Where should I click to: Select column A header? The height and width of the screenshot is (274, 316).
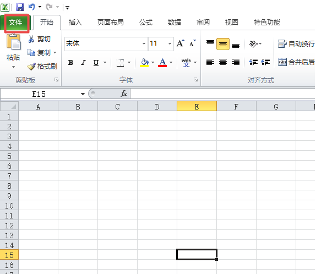point(39,106)
